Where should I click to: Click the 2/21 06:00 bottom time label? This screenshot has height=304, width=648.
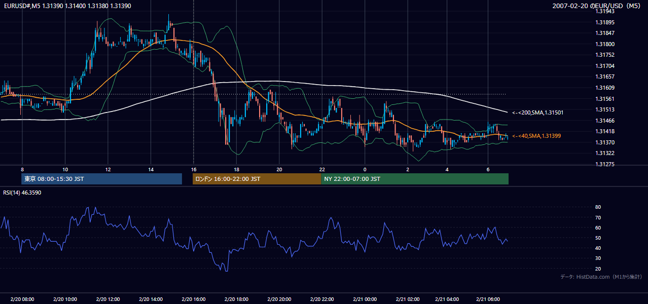click(488, 299)
